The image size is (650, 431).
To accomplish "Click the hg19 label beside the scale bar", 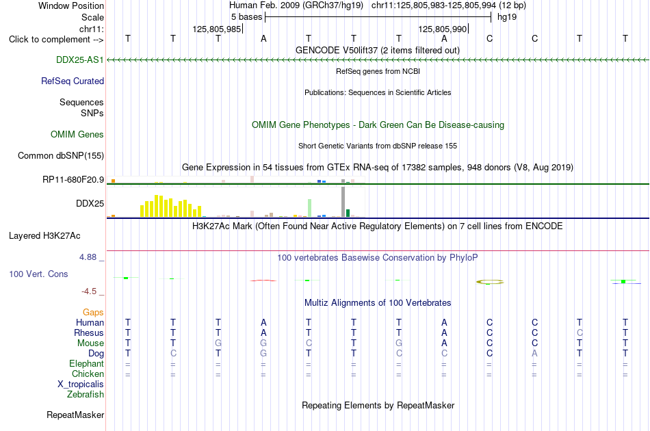I will point(507,17).
